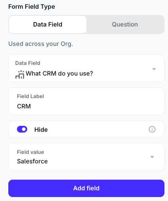Expand the Data Field dropdown arrow
This screenshot has width=168, height=201.
point(154,69)
